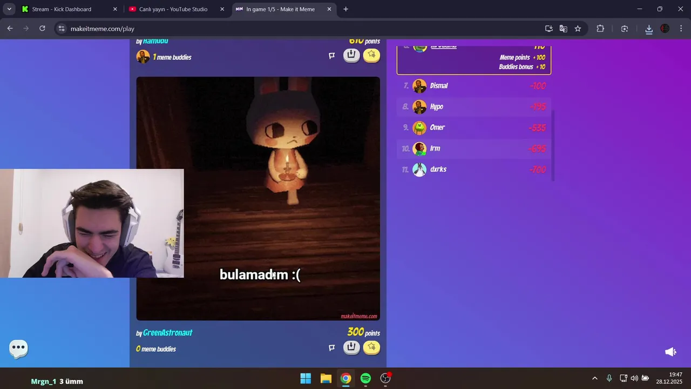The image size is (691, 389).
Task: Install app via address bar icon
Action: [x=549, y=29]
